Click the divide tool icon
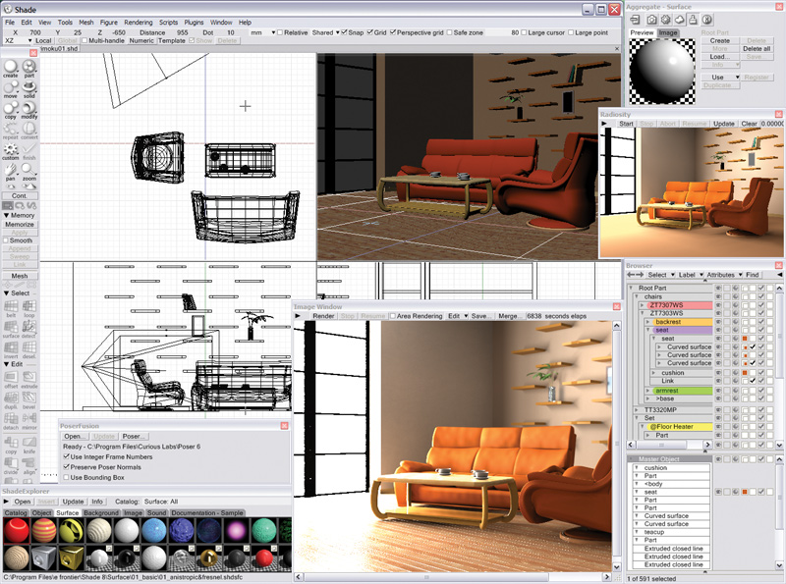The width and height of the screenshot is (786, 584). (11, 465)
